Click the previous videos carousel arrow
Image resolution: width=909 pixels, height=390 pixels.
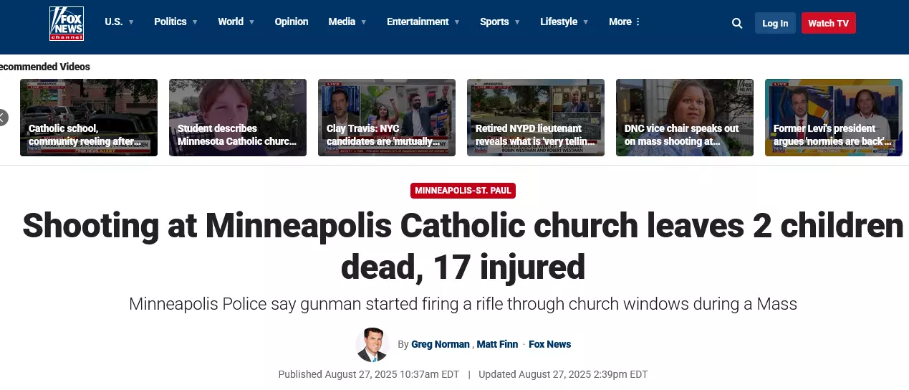3,118
